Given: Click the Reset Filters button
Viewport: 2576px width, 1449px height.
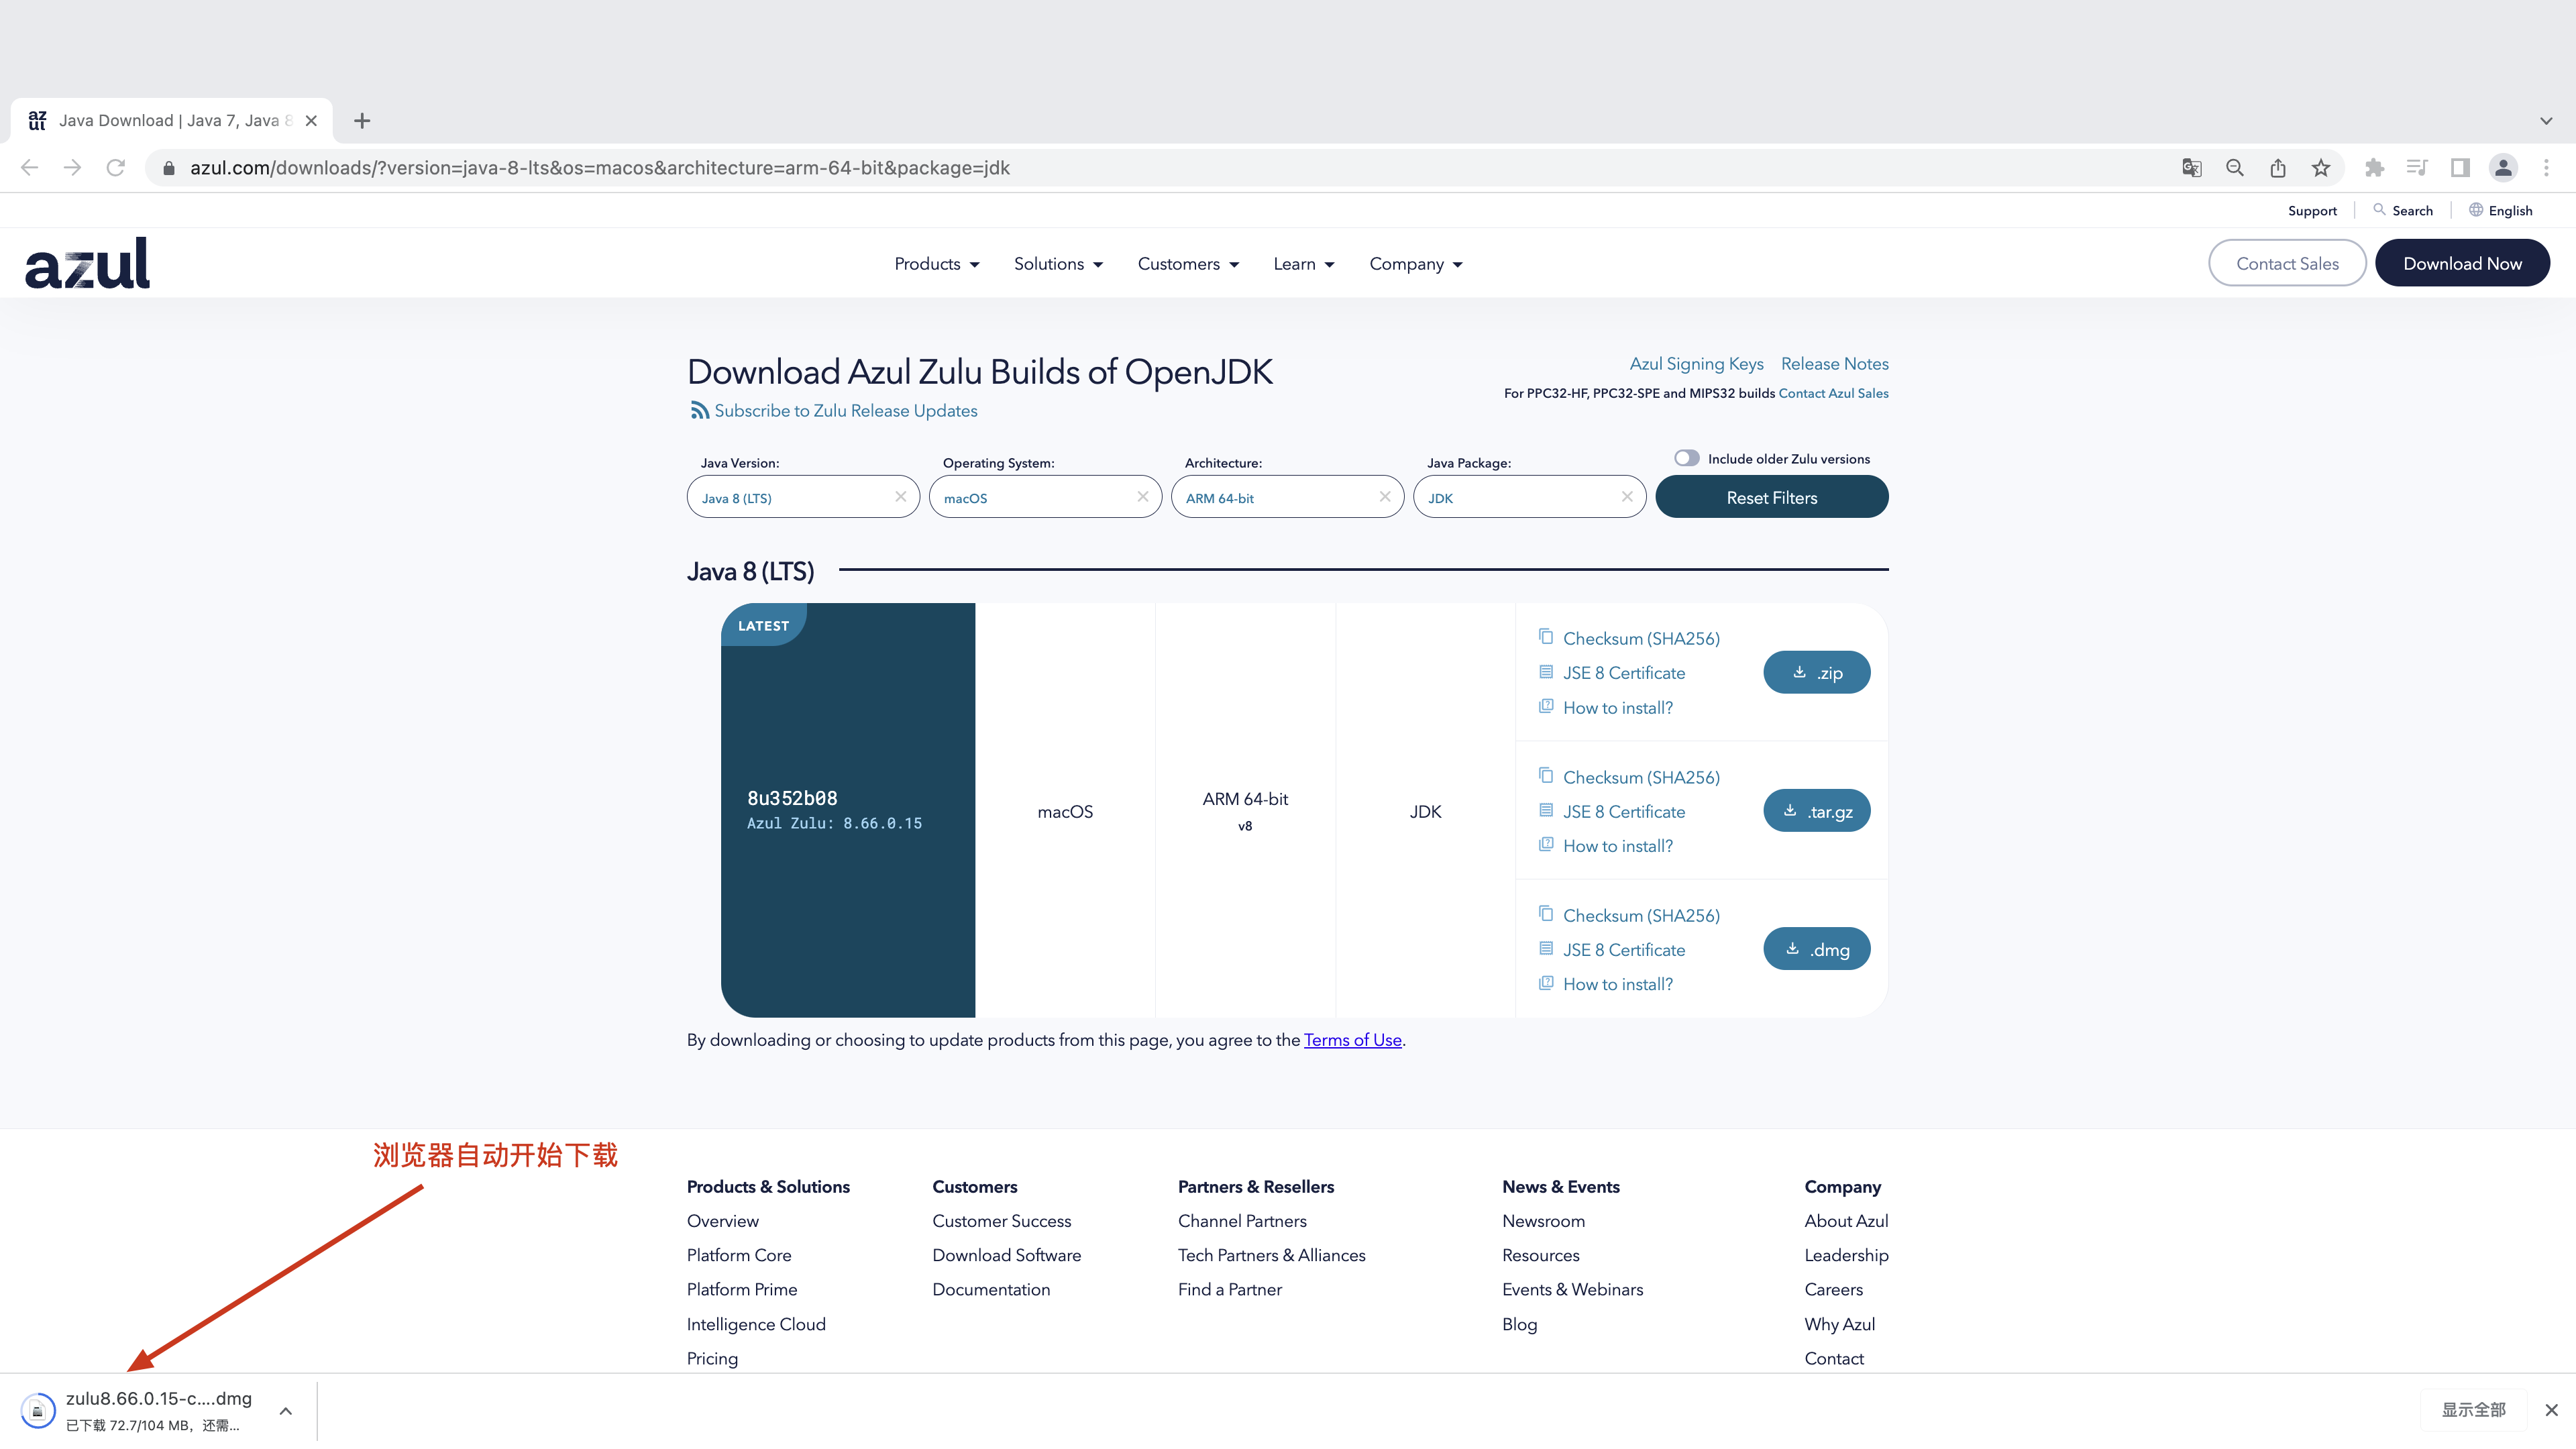Looking at the screenshot, I should [x=1771, y=497].
